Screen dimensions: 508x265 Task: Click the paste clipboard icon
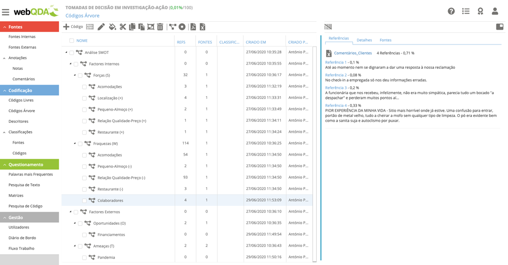coord(141,27)
